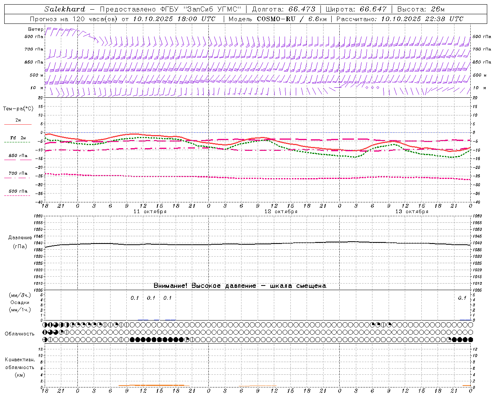The height and width of the screenshot is (394, 493).
Task: Click the 12 октября date label
Action: [281, 212]
